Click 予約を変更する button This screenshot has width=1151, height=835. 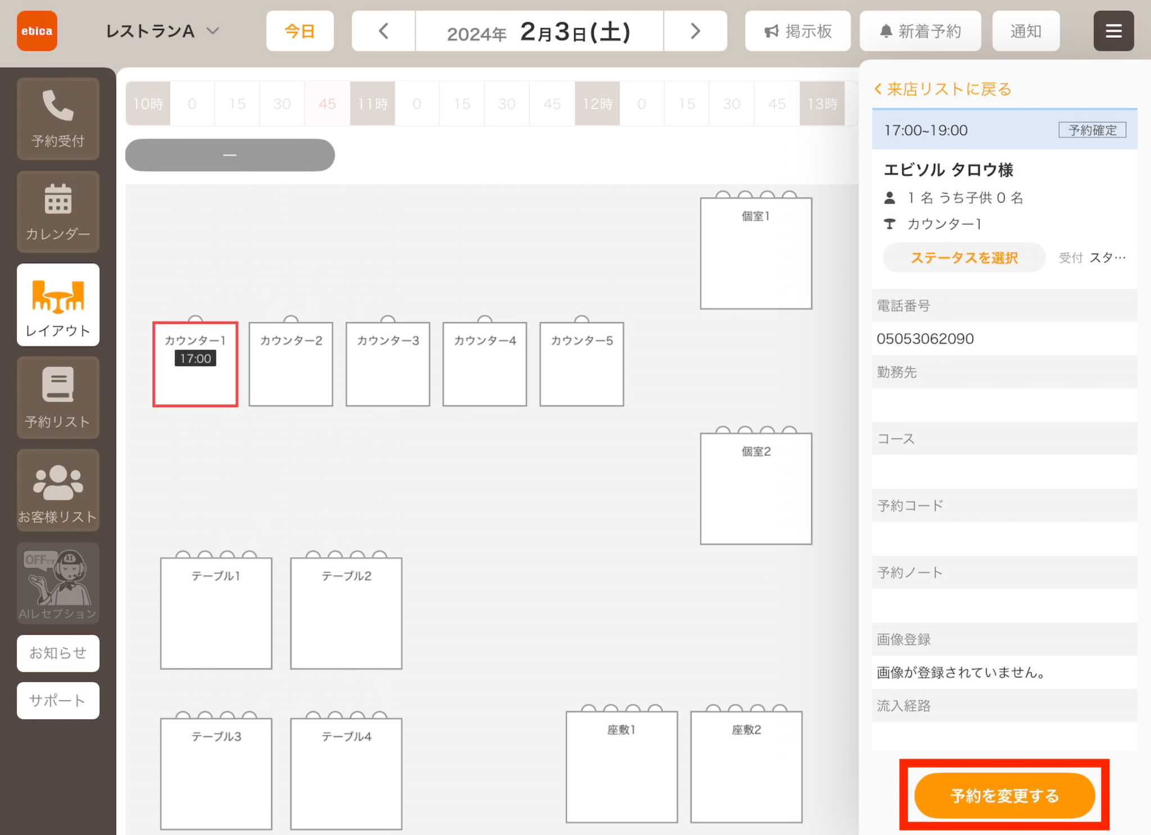point(1004,795)
